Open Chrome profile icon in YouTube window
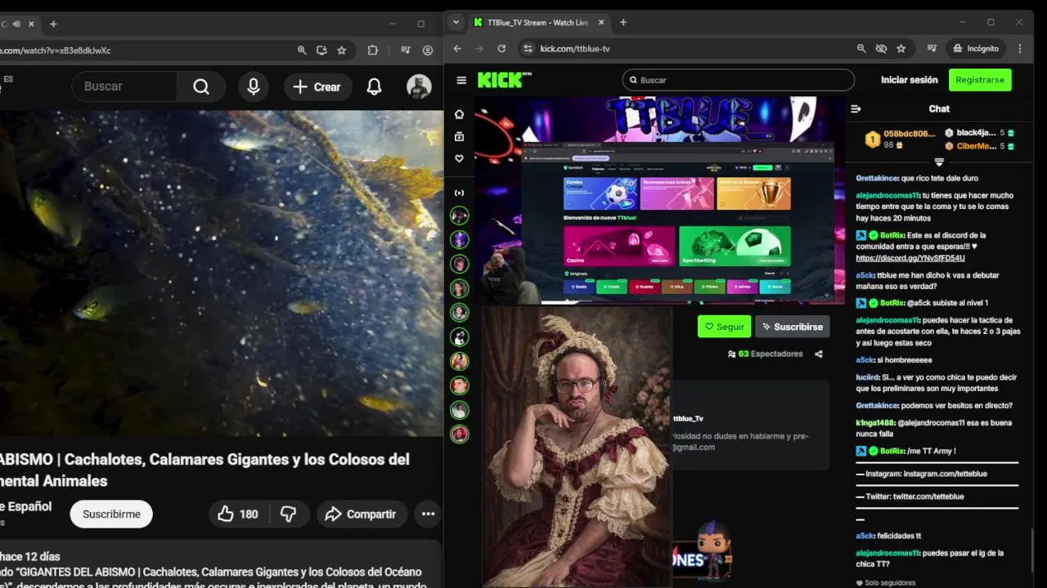 (x=428, y=50)
